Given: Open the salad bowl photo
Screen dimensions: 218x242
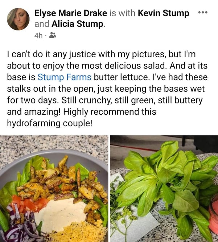Looking at the screenshot, I should [54, 189].
